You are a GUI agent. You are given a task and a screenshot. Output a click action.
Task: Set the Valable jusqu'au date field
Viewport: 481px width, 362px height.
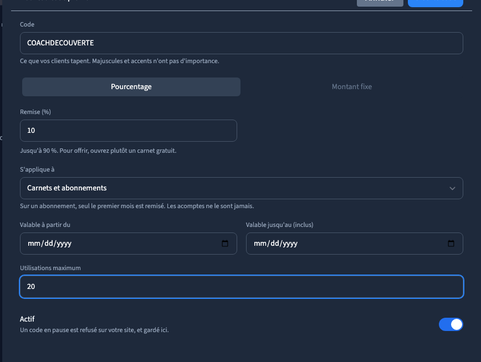[354, 244]
